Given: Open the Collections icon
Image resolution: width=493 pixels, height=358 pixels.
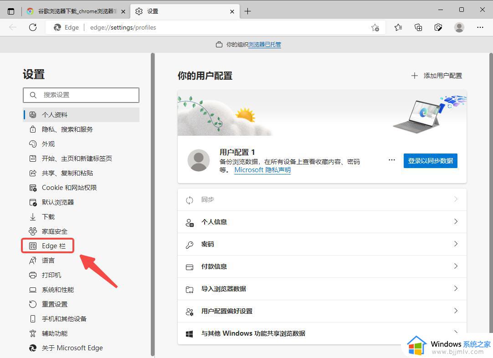Looking at the screenshot, I should 418,28.
